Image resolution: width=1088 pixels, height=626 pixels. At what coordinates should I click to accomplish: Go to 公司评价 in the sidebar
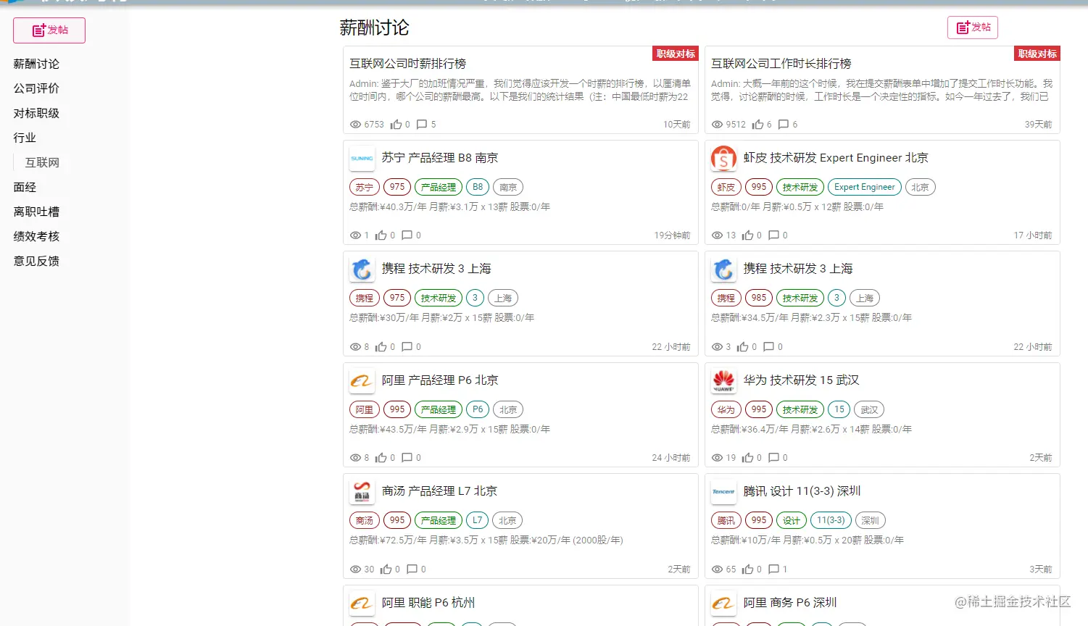pyautogui.click(x=36, y=88)
